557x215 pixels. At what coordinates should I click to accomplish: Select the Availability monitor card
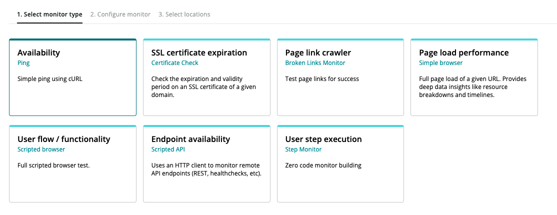73,77
